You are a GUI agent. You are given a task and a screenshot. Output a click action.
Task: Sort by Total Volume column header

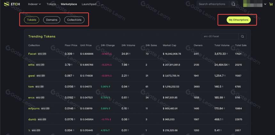pos(222,45)
